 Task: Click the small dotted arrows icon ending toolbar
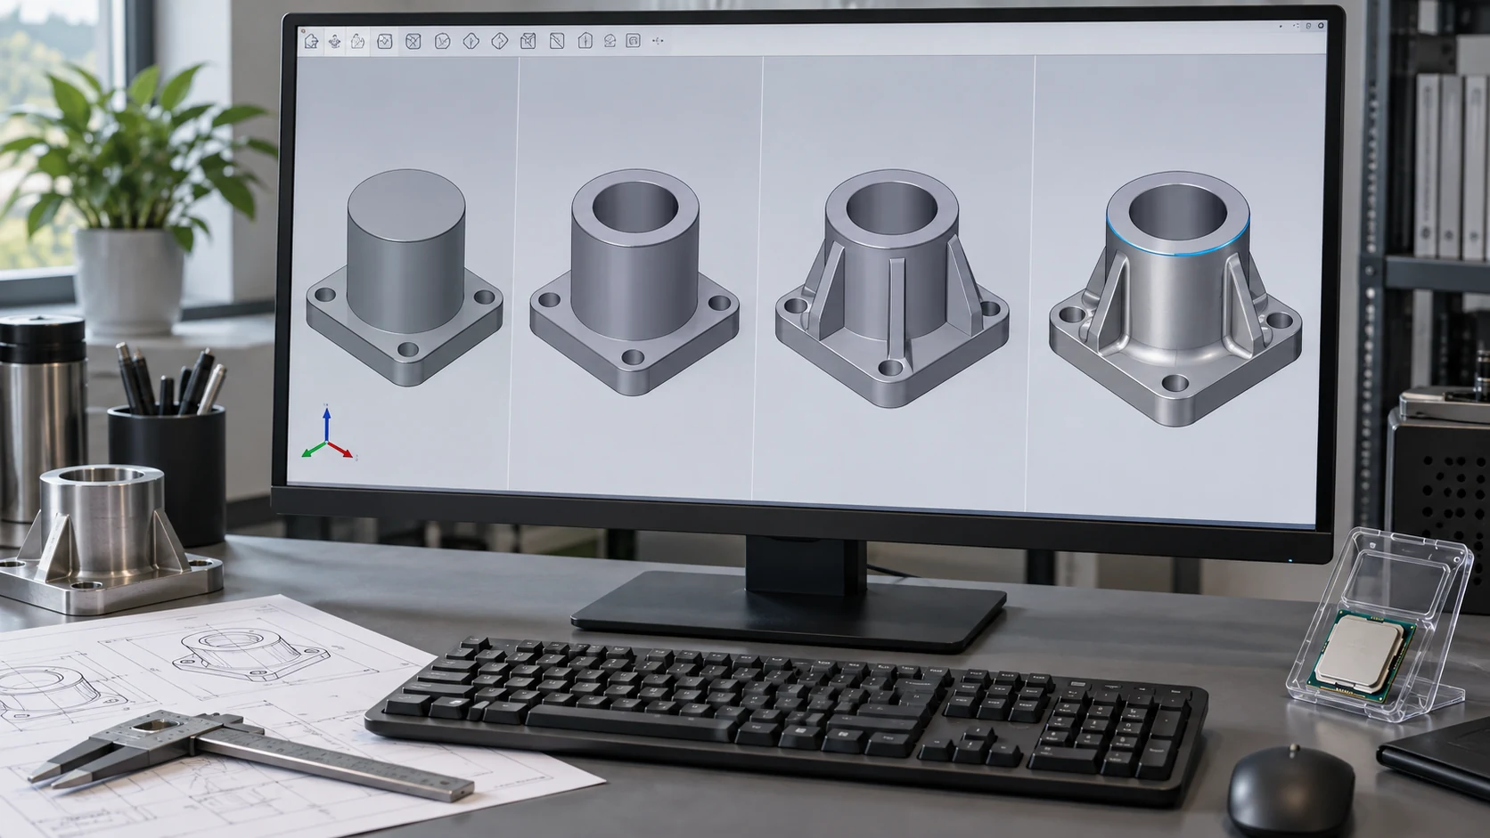[658, 41]
